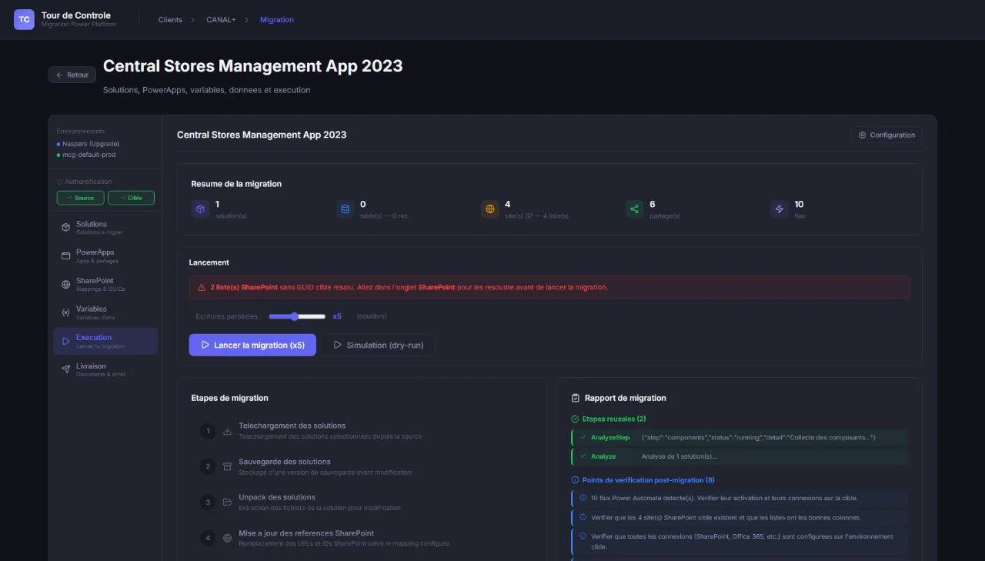The image size is (985, 561).
Task: Click the TC logo icon
Action: pos(25,19)
